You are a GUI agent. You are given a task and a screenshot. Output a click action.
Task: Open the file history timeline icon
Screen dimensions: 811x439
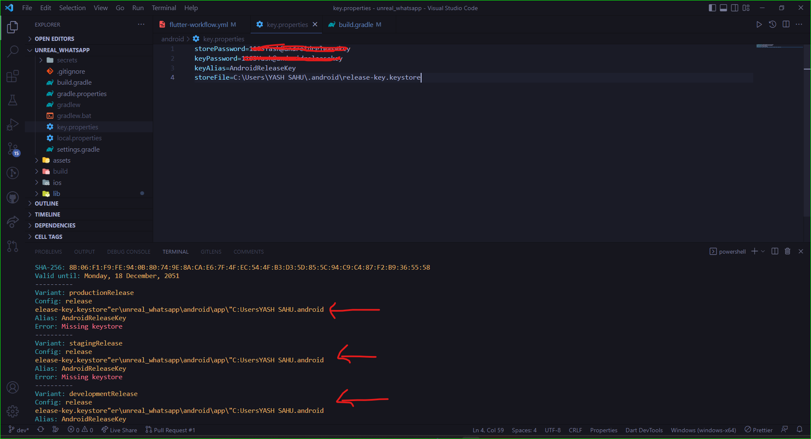click(773, 24)
